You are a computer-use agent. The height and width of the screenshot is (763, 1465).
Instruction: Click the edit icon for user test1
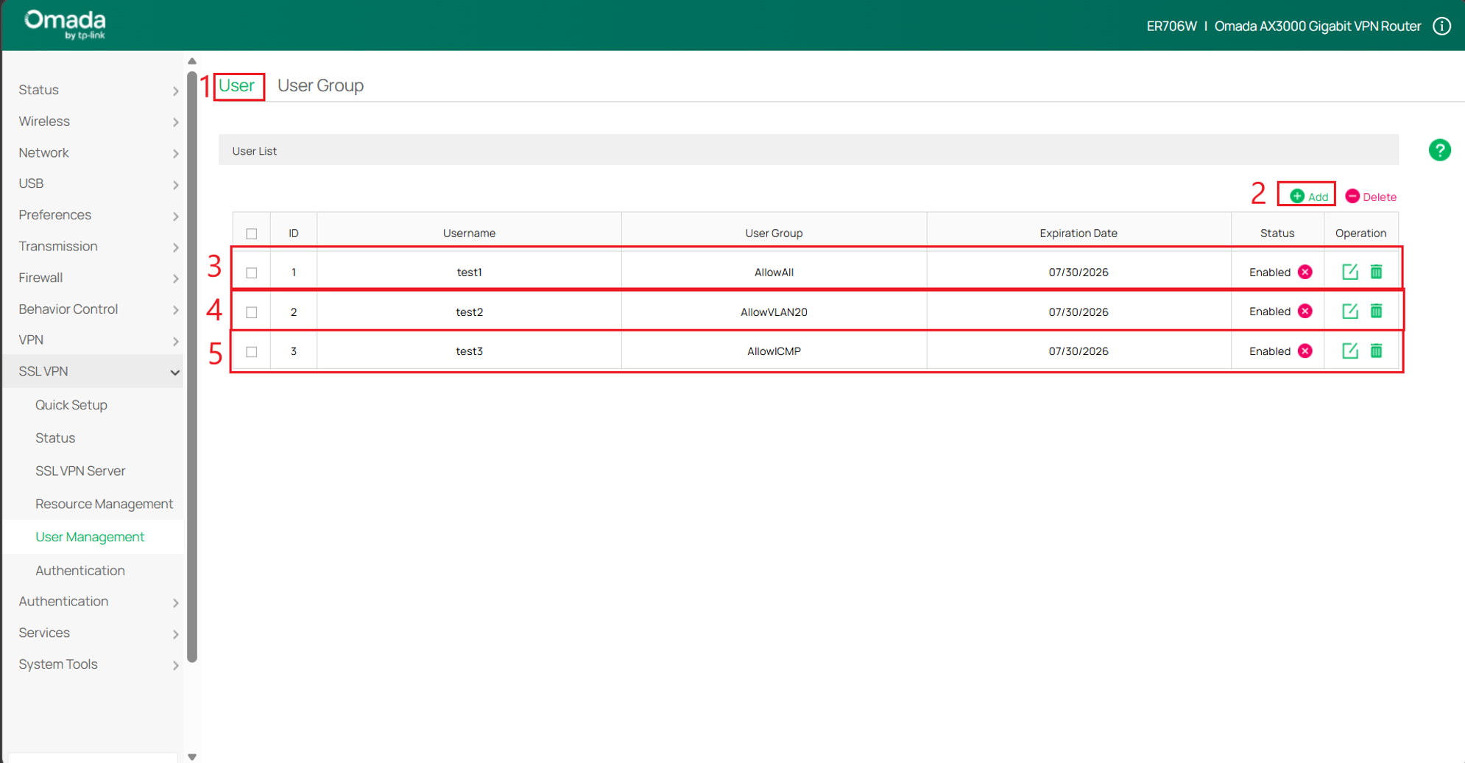[x=1349, y=272]
